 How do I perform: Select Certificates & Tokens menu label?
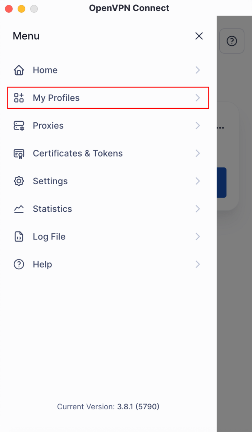click(x=78, y=153)
